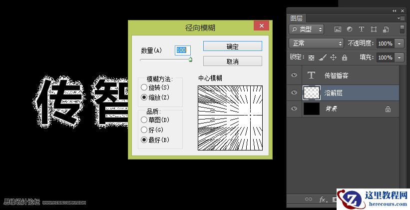Lock all with padlock icon
Screen dimensions: 410x210
click(345, 57)
